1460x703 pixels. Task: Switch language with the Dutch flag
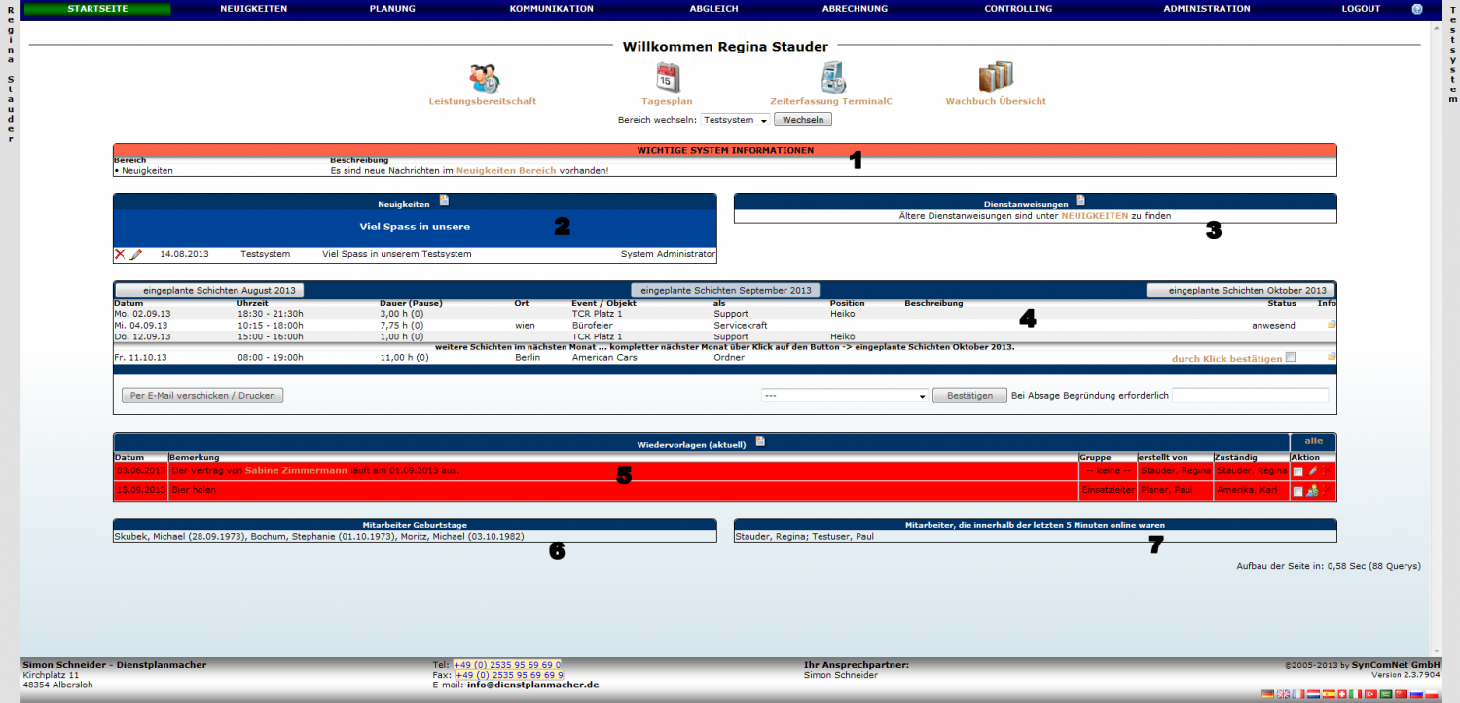[1313, 694]
